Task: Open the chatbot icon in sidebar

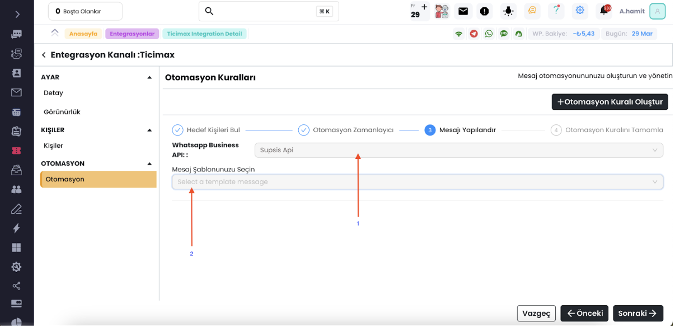Action: pyautogui.click(x=16, y=54)
